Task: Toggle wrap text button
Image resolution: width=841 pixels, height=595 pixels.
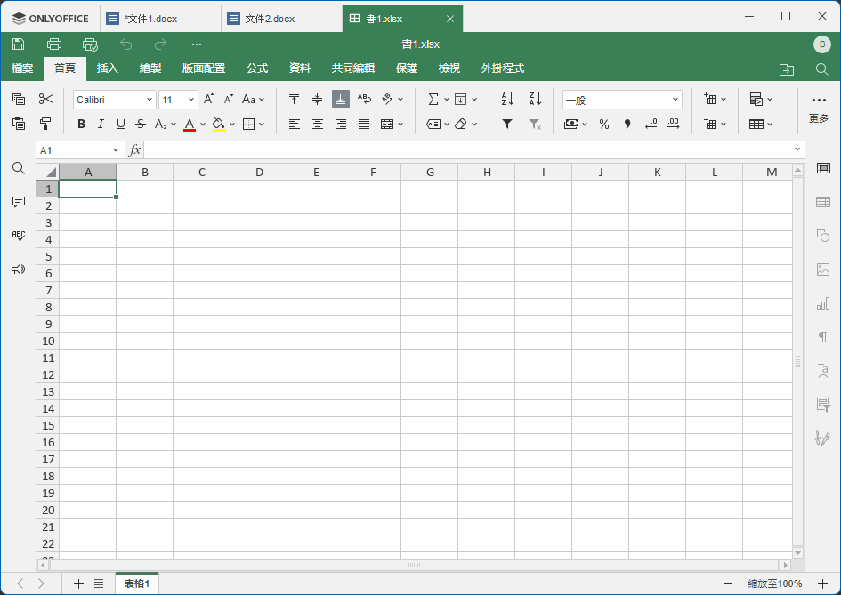Action: pos(364,100)
